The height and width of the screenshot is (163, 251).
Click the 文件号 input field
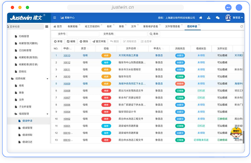pyautogui.click(x=83, y=34)
